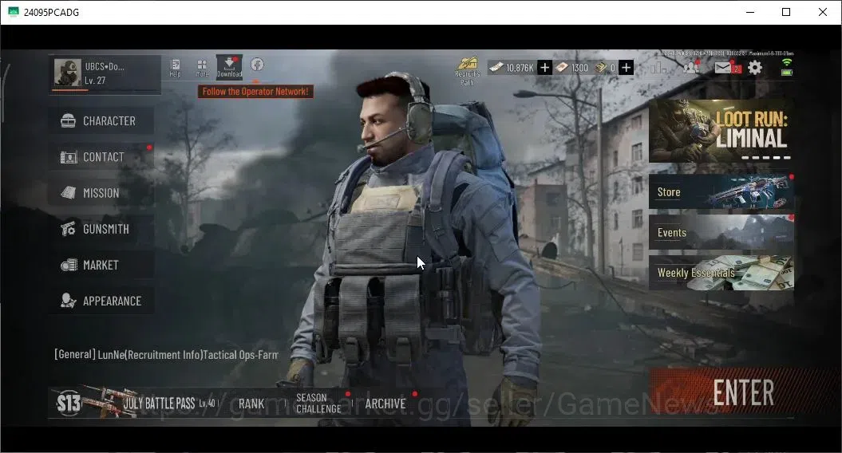Open the Rank tab
The height and width of the screenshot is (453, 842).
[x=251, y=404]
